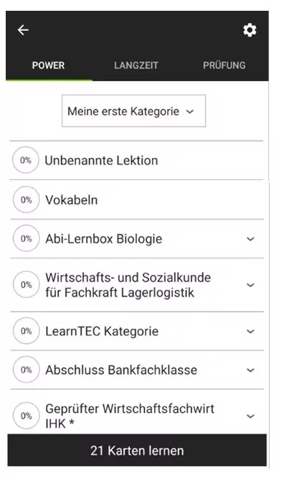The height and width of the screenshot is (481, 284).
Task: Select the Vokabeln lesson entry
Action: click(137, 200)
